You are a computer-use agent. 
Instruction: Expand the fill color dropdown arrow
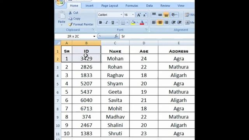[x=137, y=23]
